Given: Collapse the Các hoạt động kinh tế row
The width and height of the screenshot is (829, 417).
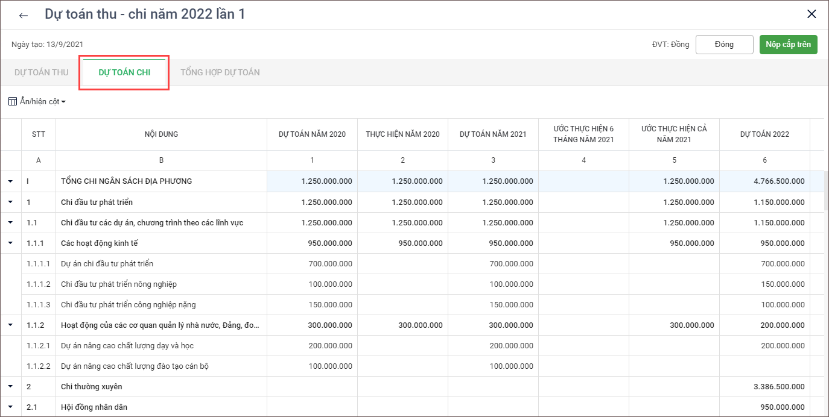Looking at the screenshot, I should point(11,243).
